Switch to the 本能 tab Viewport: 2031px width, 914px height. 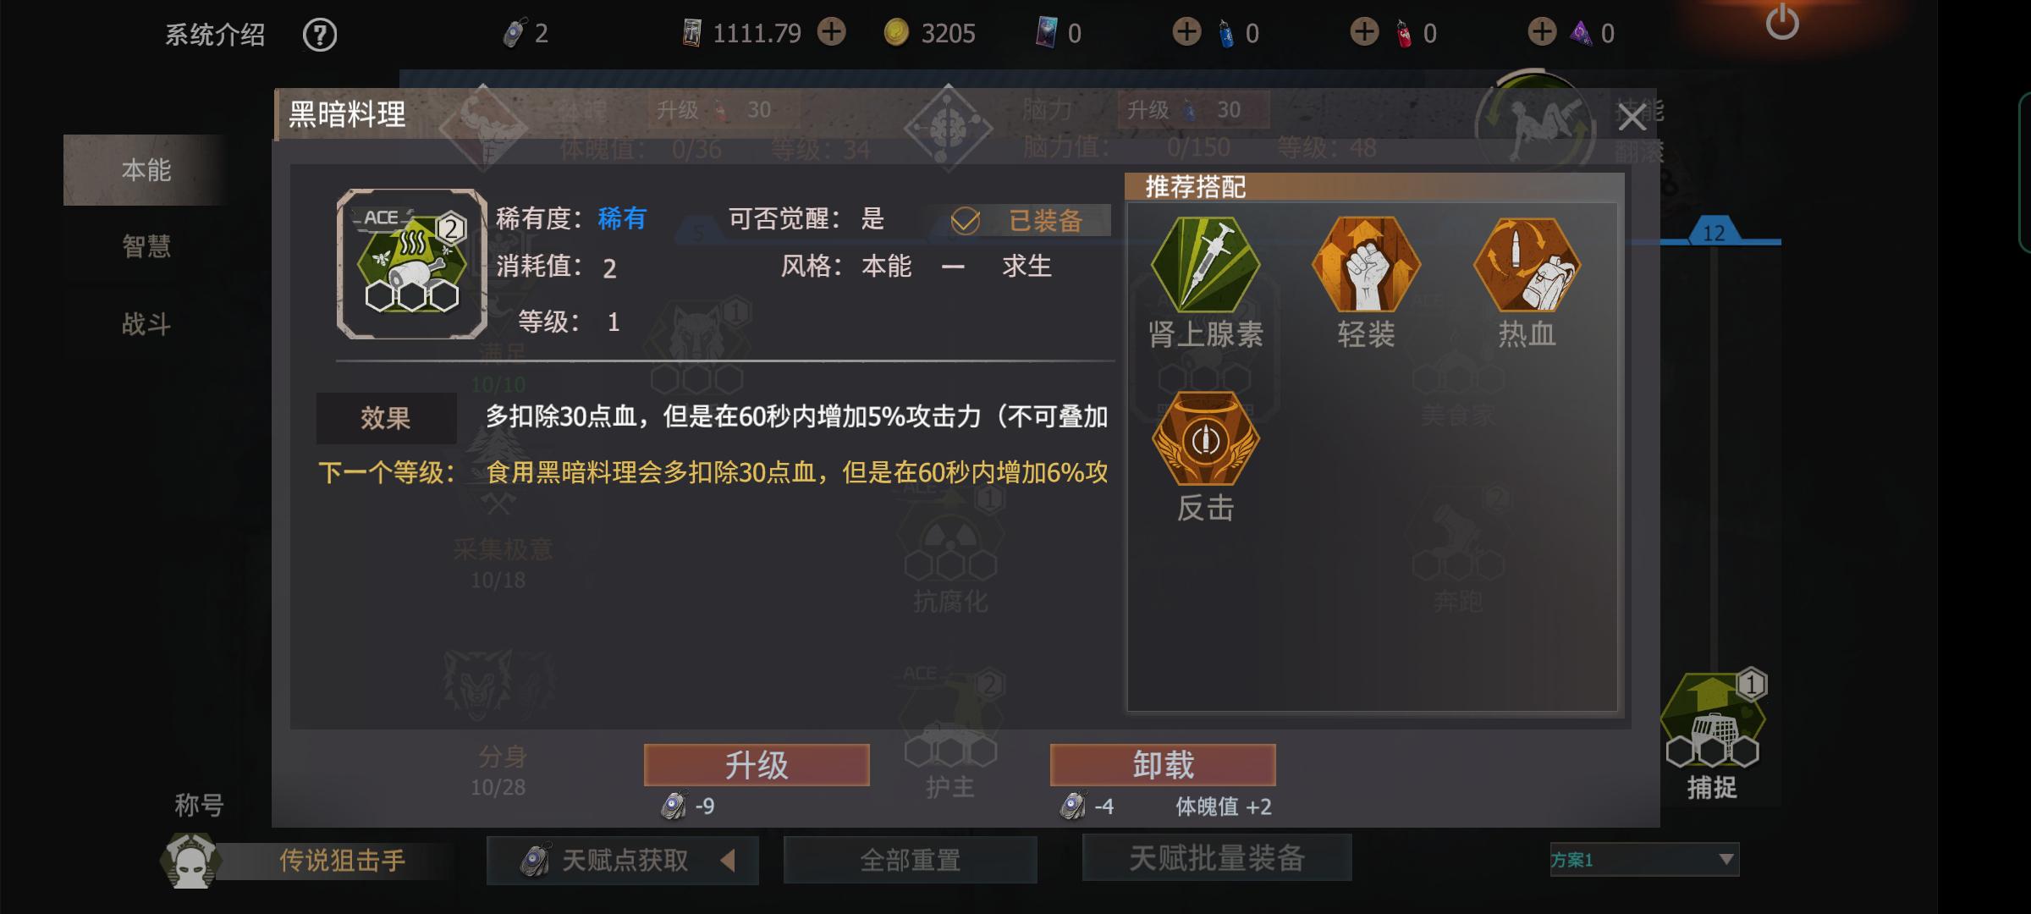click(x=146, y=170)
